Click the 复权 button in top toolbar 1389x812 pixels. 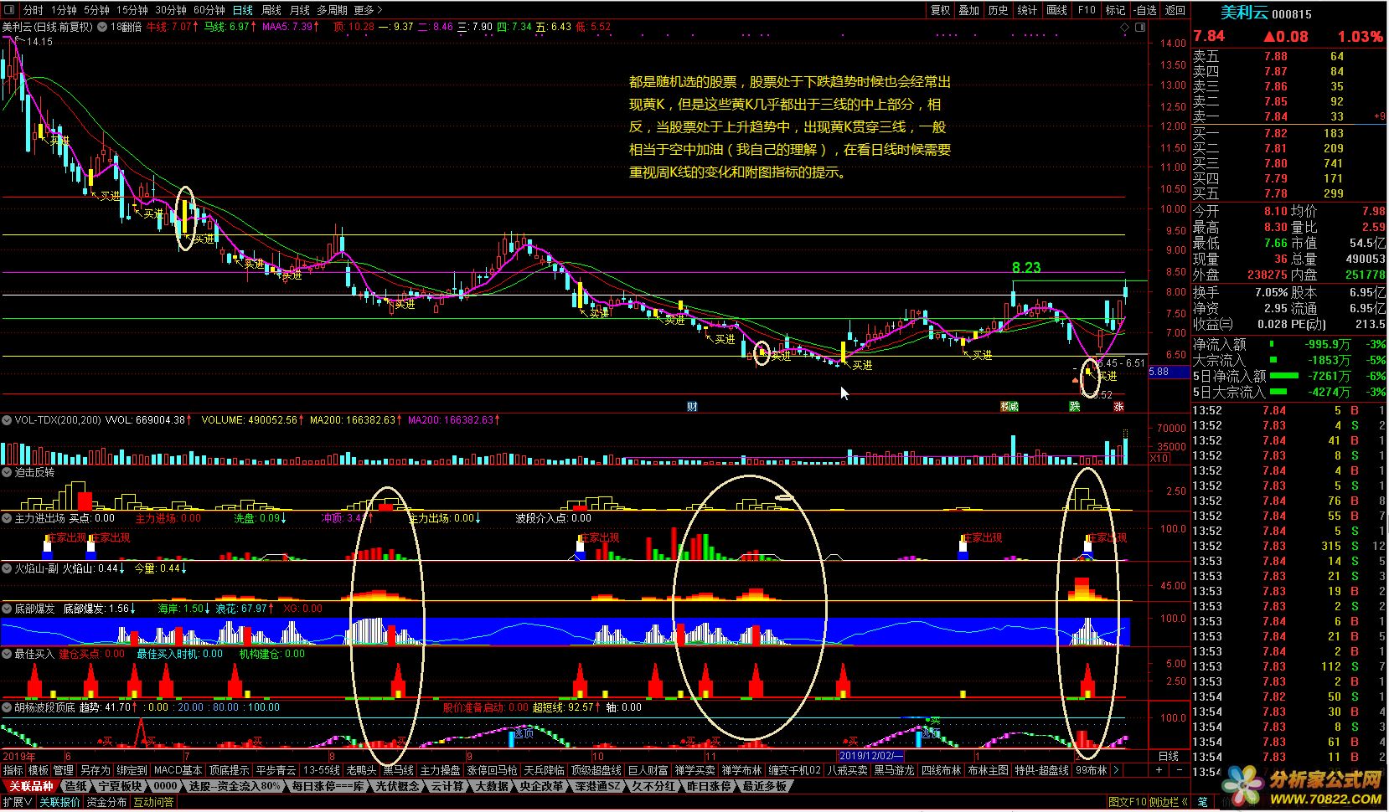[941, 10]
